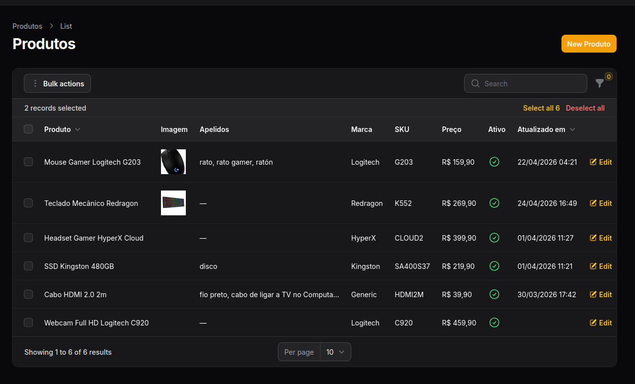Click the price R$ 39,90
The height and width of the screenshot is (384, 635).
click(457, 295)
